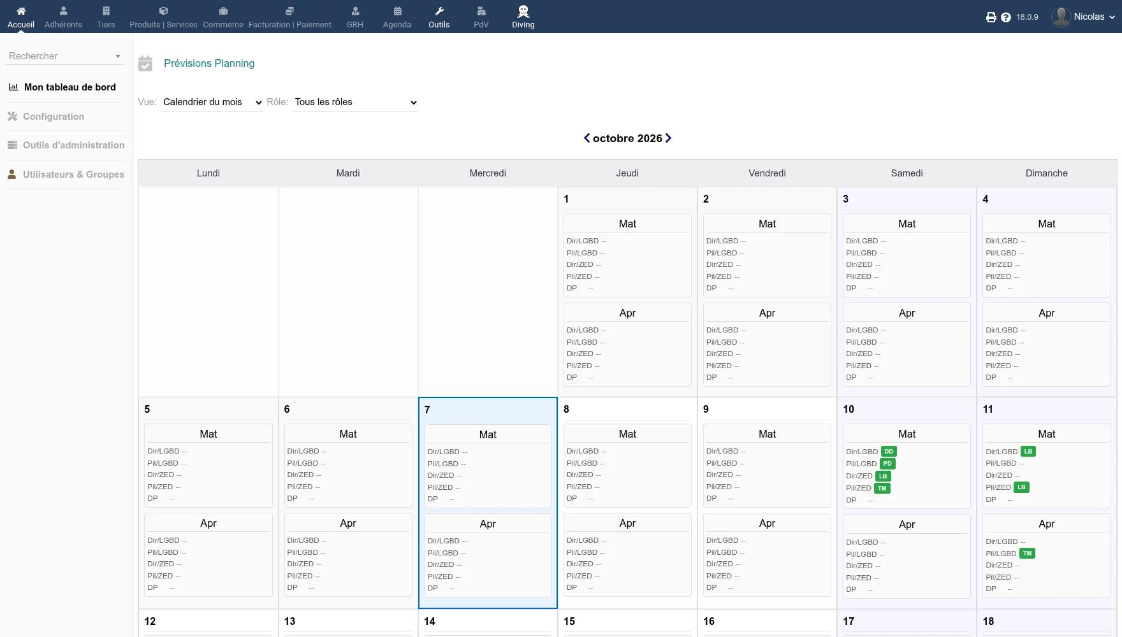Click the Prévisions Planning calendar icon

145,63
